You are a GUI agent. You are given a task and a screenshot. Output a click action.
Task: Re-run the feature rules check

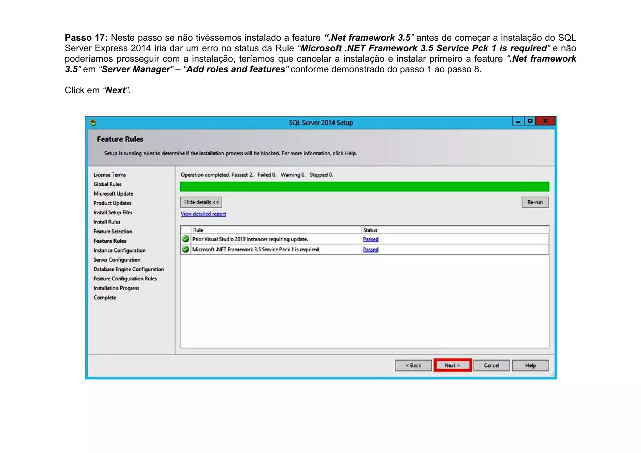[535, 202]
